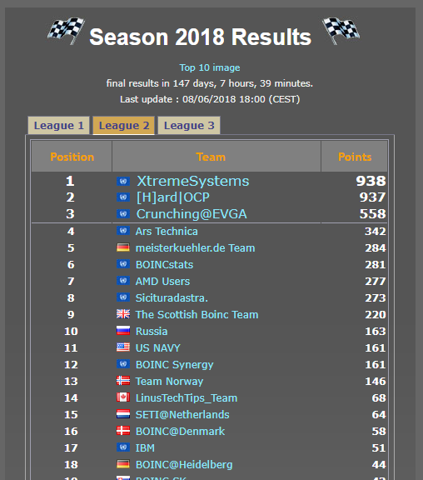Select the League 2 tab

[x=124, y=126]
